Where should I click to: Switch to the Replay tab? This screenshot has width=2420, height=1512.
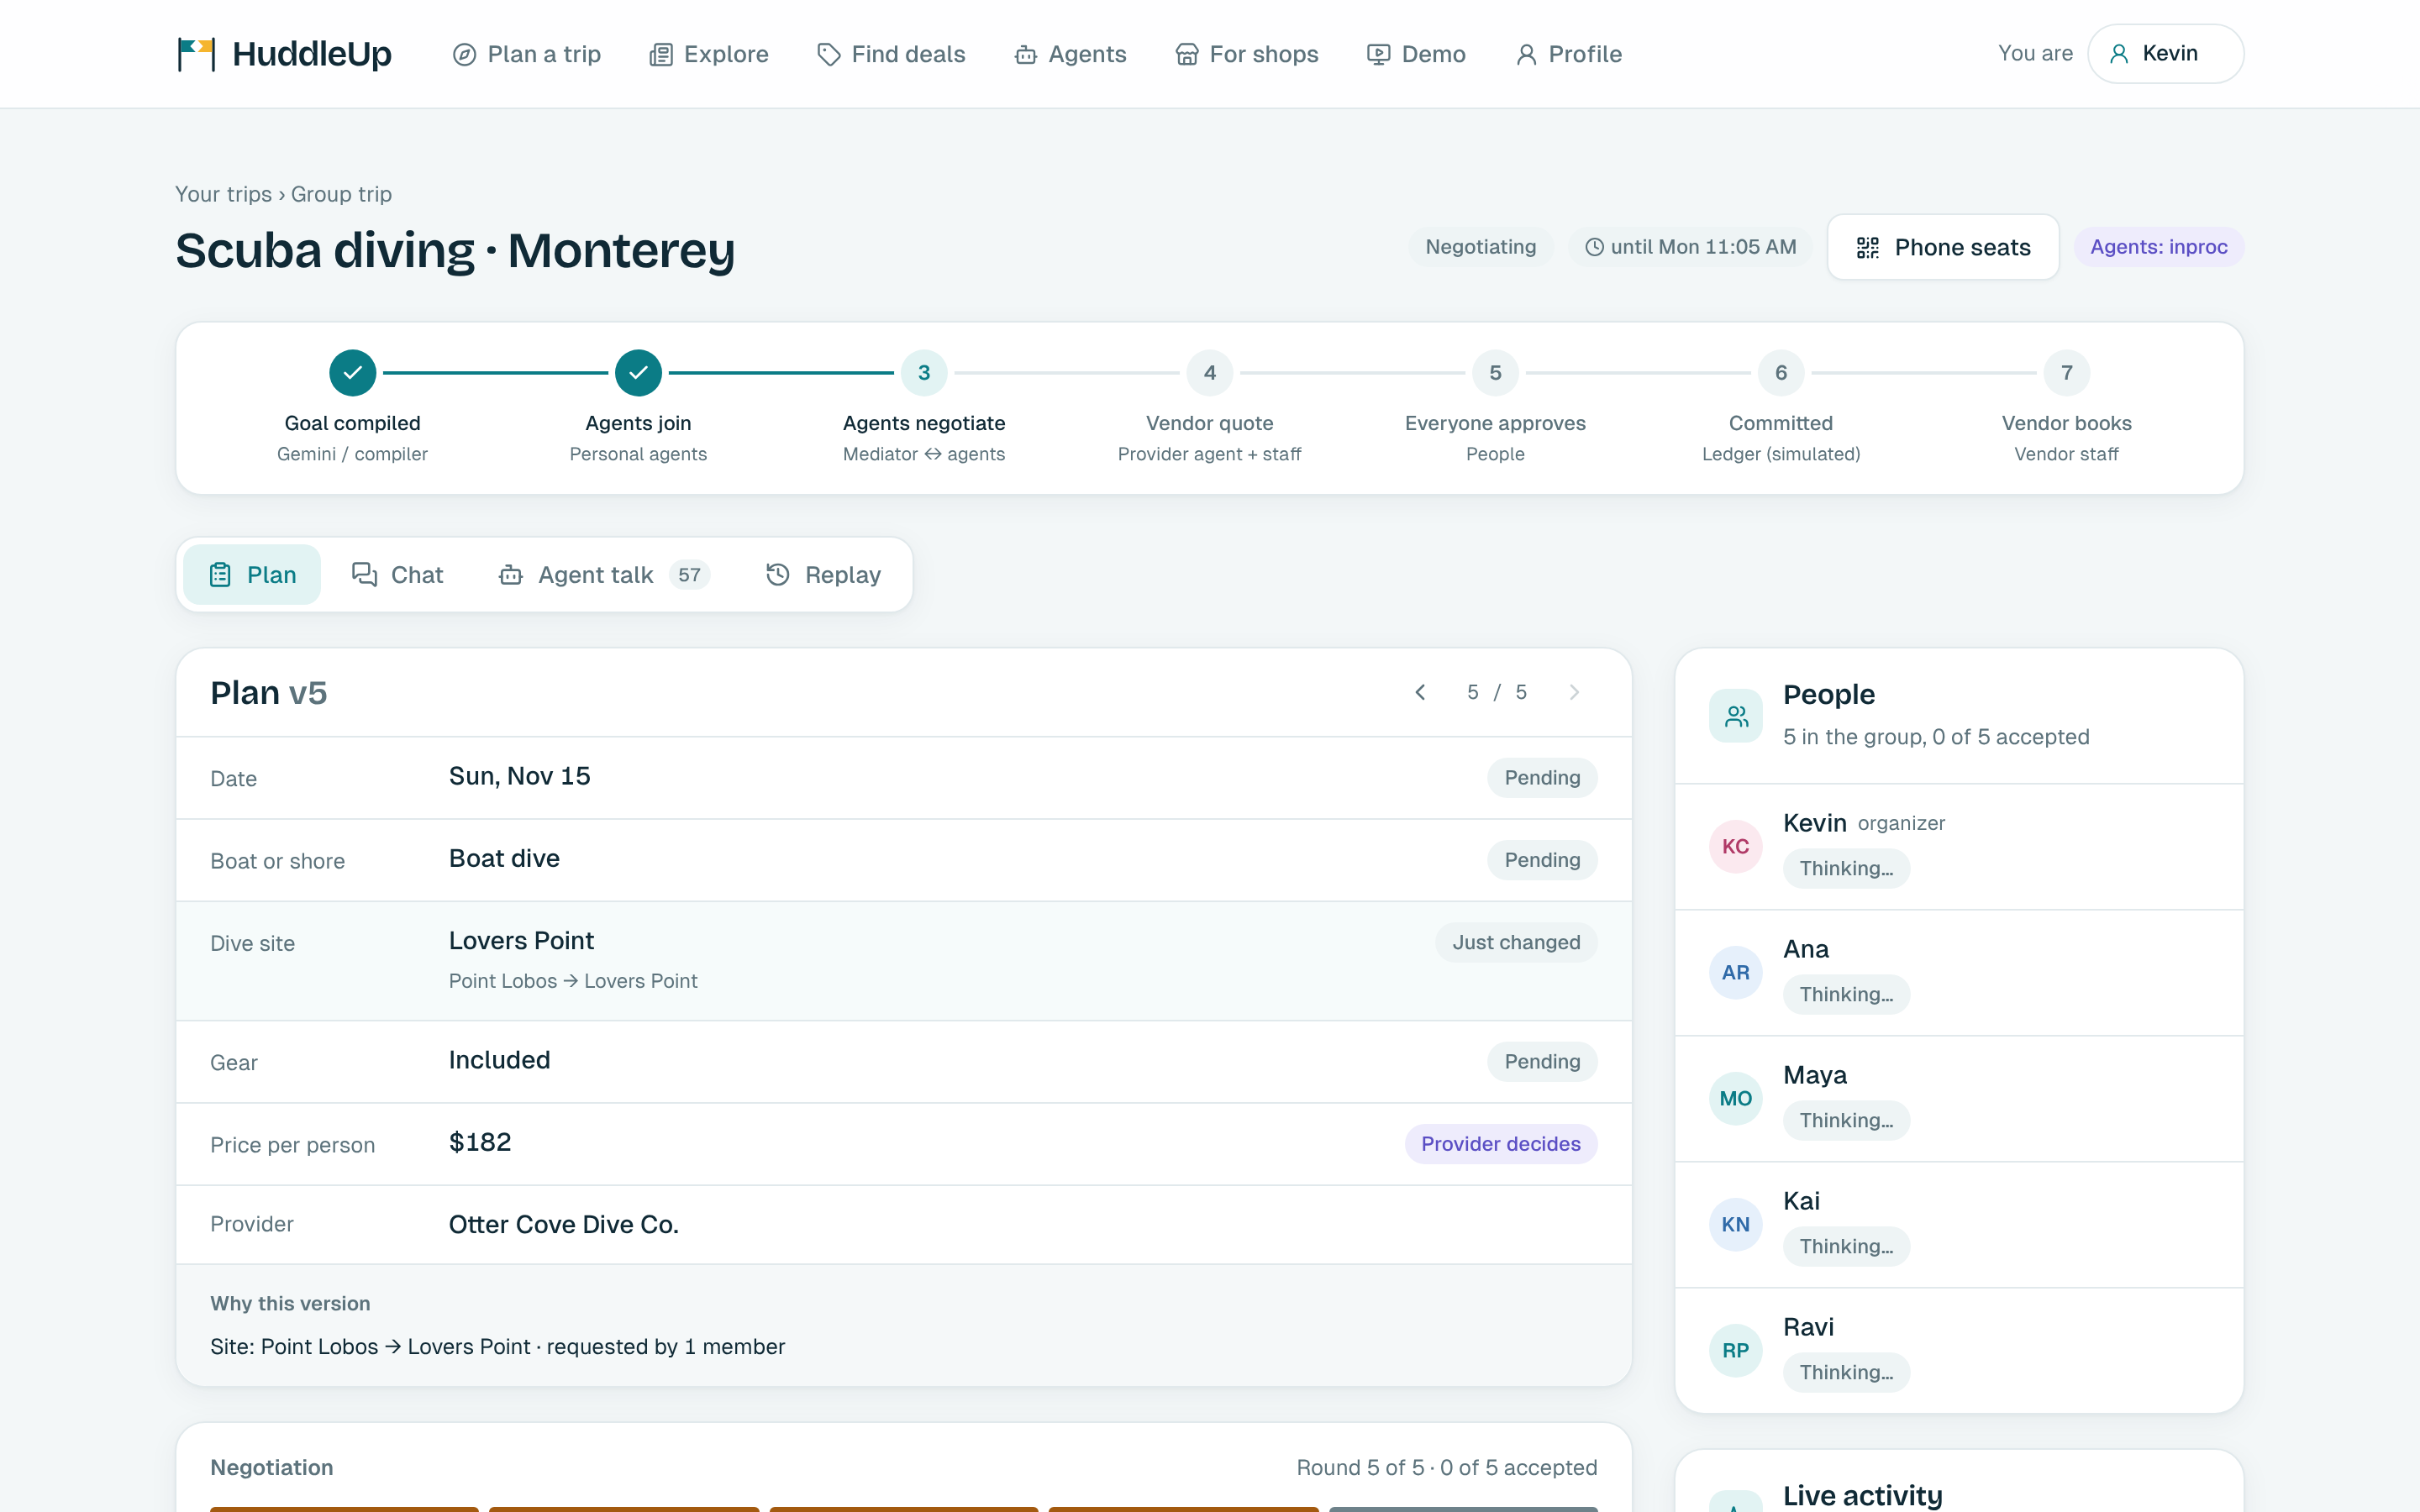tap(823, 575)
